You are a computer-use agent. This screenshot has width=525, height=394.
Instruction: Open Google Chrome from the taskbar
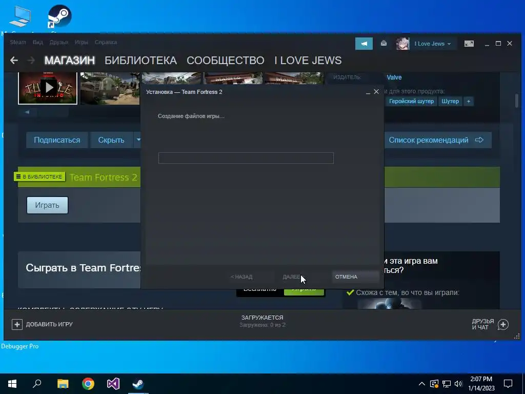click(x=88, y=384)
